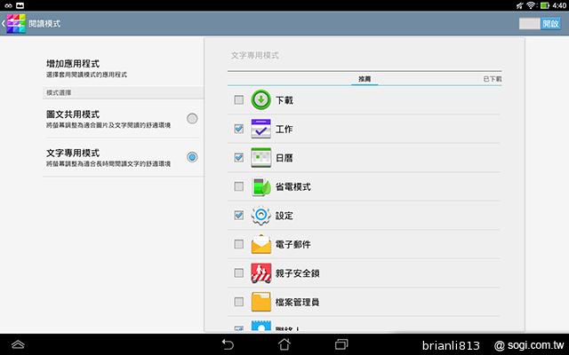Tap the 親子安全鎖 app icon

coord(260,273)
